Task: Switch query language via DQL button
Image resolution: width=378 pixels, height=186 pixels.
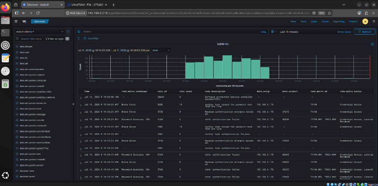Action: pos(264,32)
